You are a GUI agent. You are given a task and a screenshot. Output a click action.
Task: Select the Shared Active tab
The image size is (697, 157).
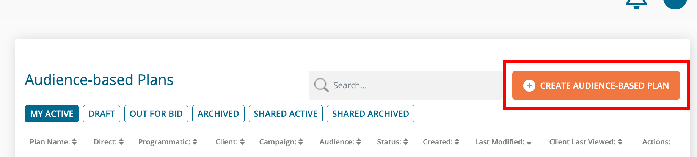286,114
